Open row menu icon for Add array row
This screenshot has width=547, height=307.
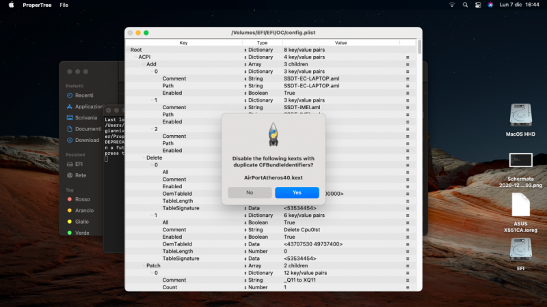[408, 64]
